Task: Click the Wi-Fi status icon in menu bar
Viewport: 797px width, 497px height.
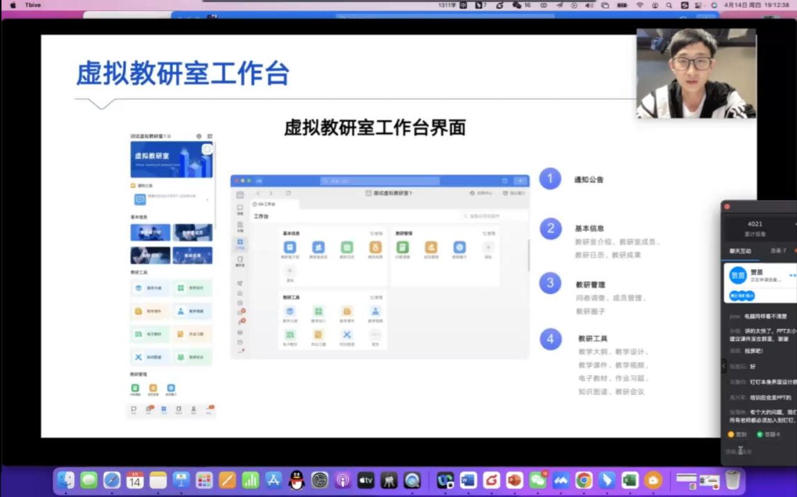Action: [x=640, y=5]
